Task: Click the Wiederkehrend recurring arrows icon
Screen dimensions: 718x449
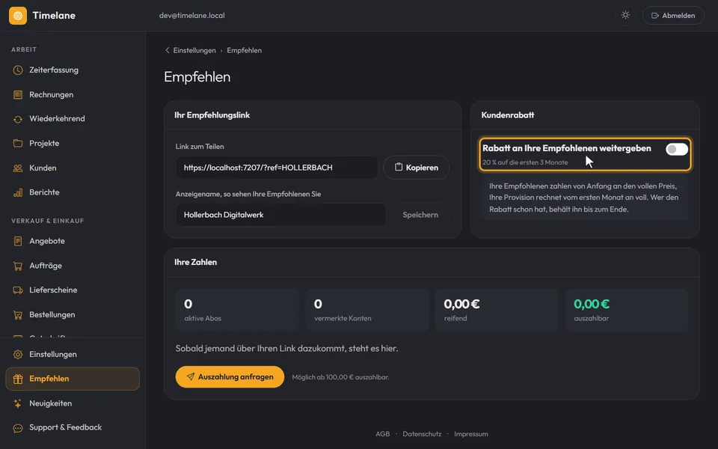Action: [x=18, y=119]
